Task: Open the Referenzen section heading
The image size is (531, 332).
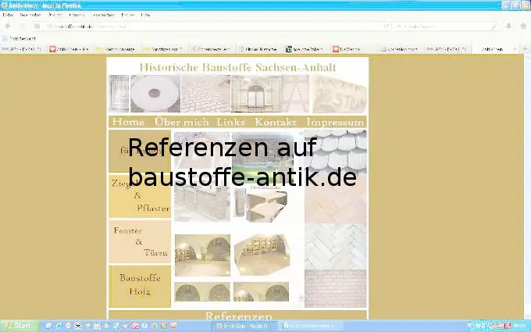Action: pos(239,316)
